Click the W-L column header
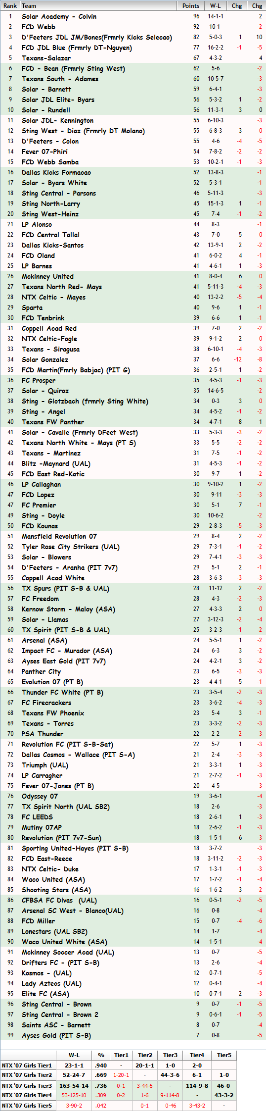The image size is (266, 1115). click(216, 6)
